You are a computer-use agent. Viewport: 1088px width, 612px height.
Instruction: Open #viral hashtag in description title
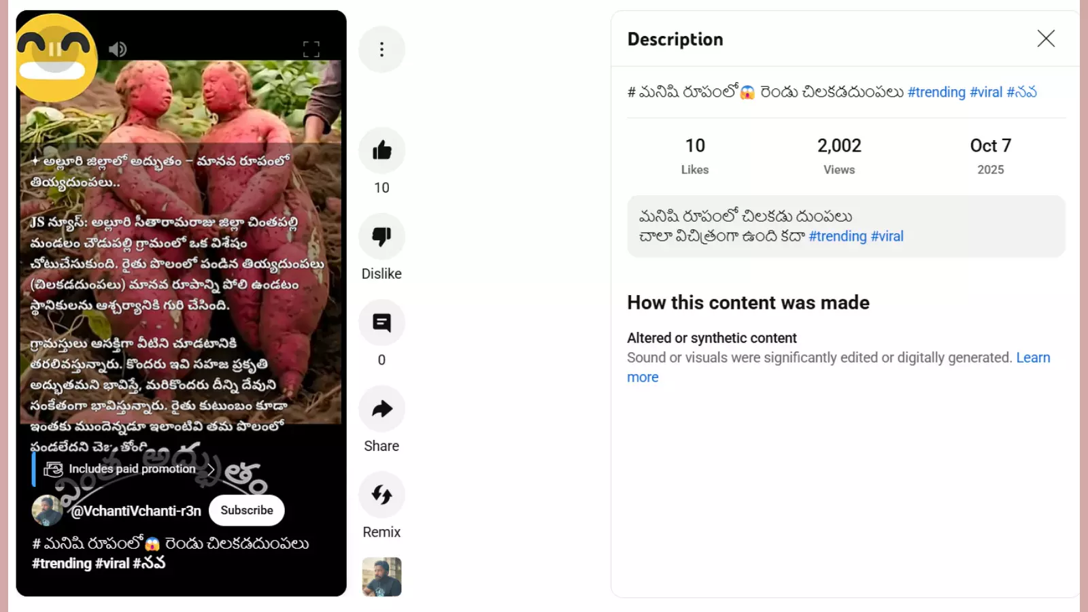(x=986, y=92)
